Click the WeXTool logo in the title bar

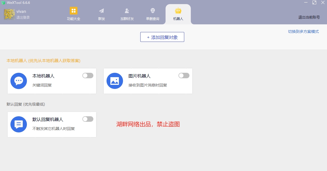pyautogui.click(x=3, y=2)
